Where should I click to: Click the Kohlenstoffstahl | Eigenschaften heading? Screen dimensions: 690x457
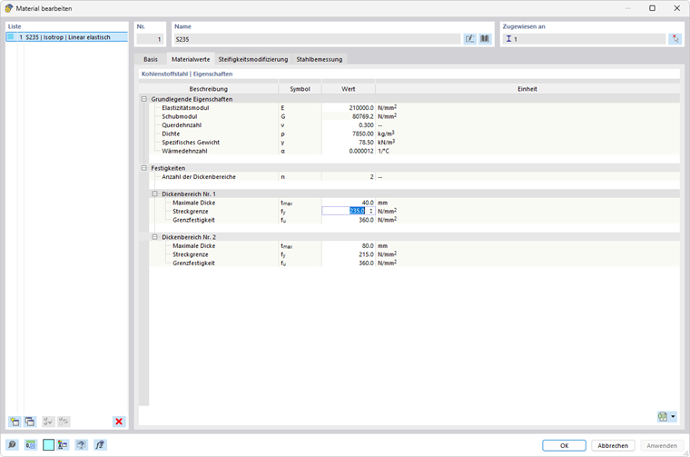click(187, 74)
